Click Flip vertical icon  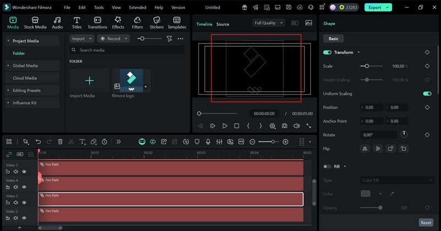tap(378, 148)
